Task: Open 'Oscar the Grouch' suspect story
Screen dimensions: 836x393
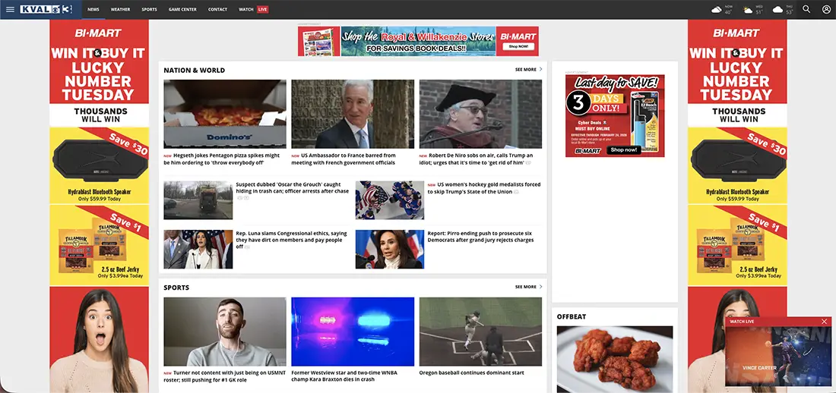Action: pyautogui.click(x=292, y=187)
